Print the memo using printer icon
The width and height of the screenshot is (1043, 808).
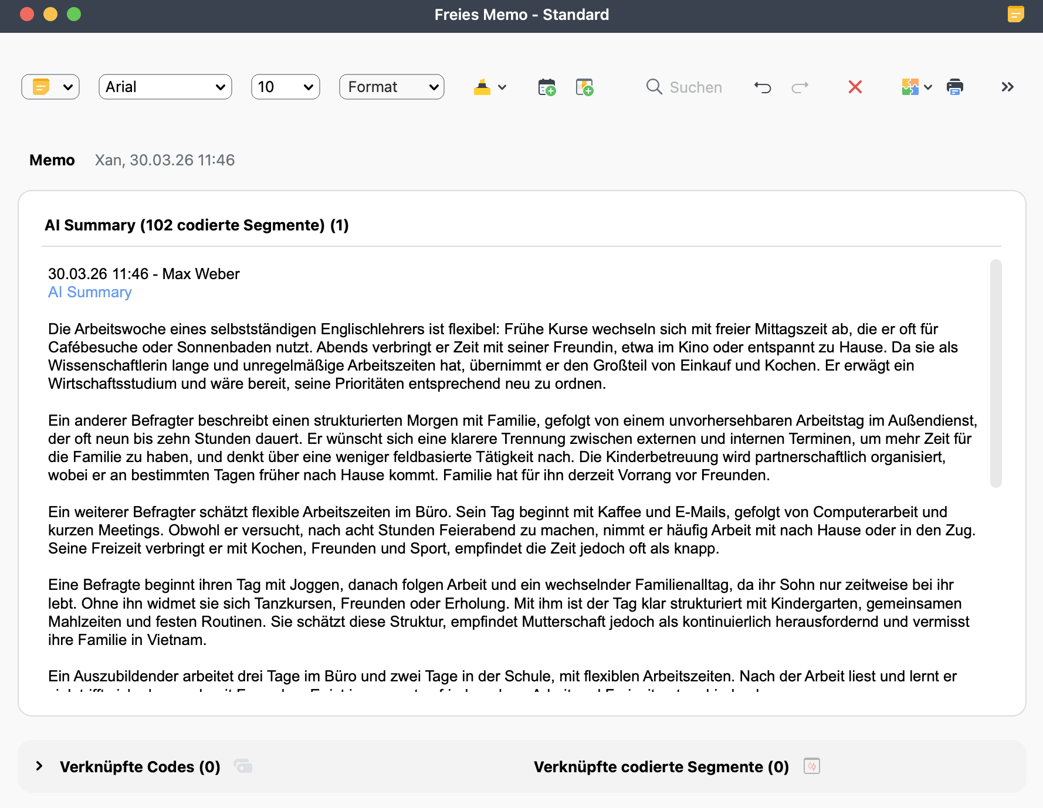pyautogui.click(x=954, y=87)
